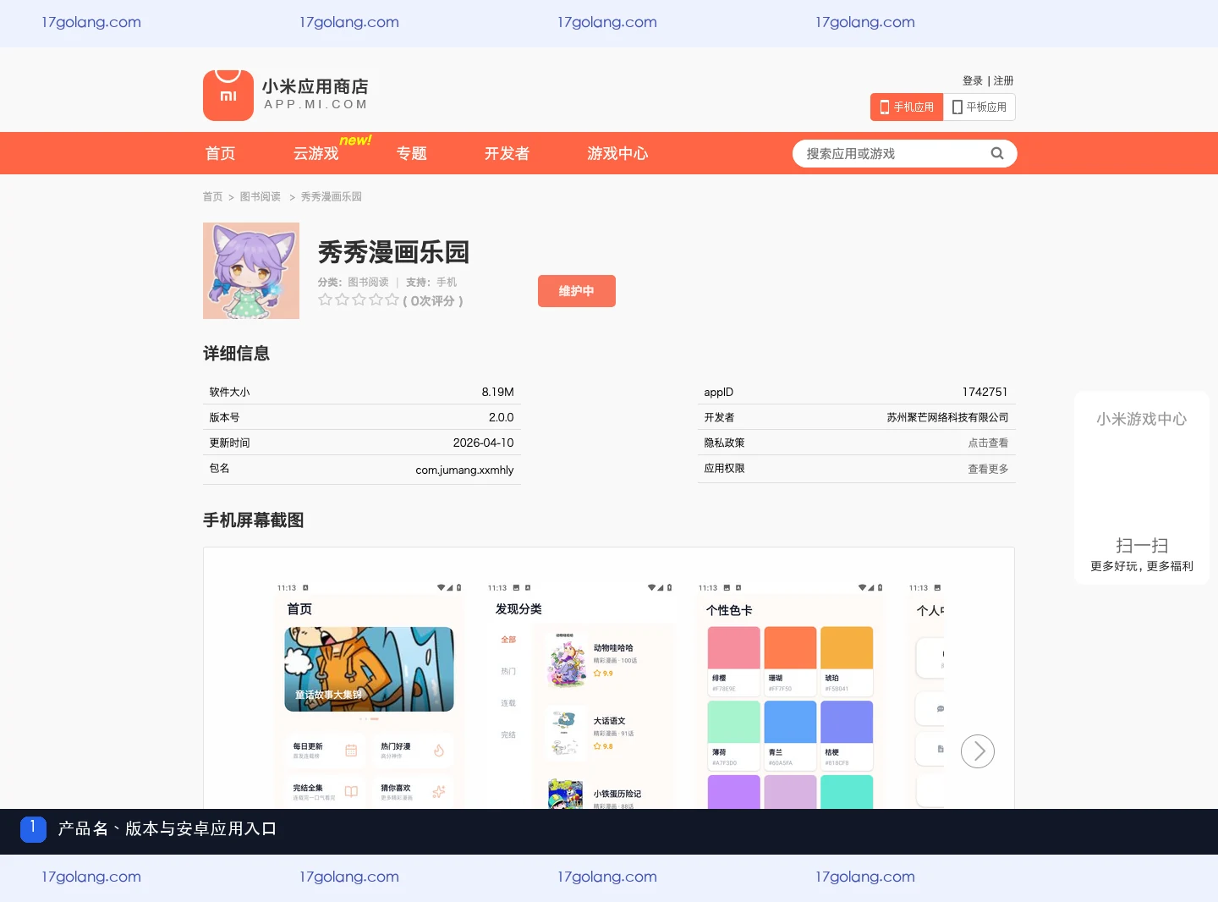Screen dimensions: 1218x902
Task: Click package name com.jumang.xxmhly
Action: click(x=464, y=470)
